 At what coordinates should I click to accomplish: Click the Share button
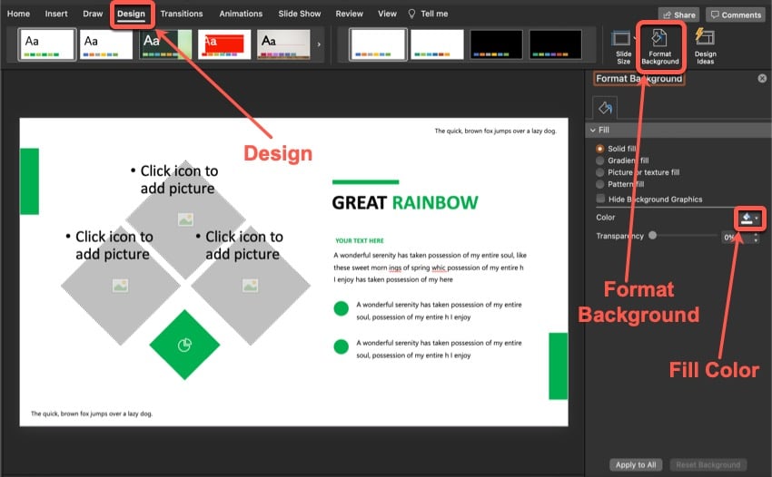[x=678, y=15]
